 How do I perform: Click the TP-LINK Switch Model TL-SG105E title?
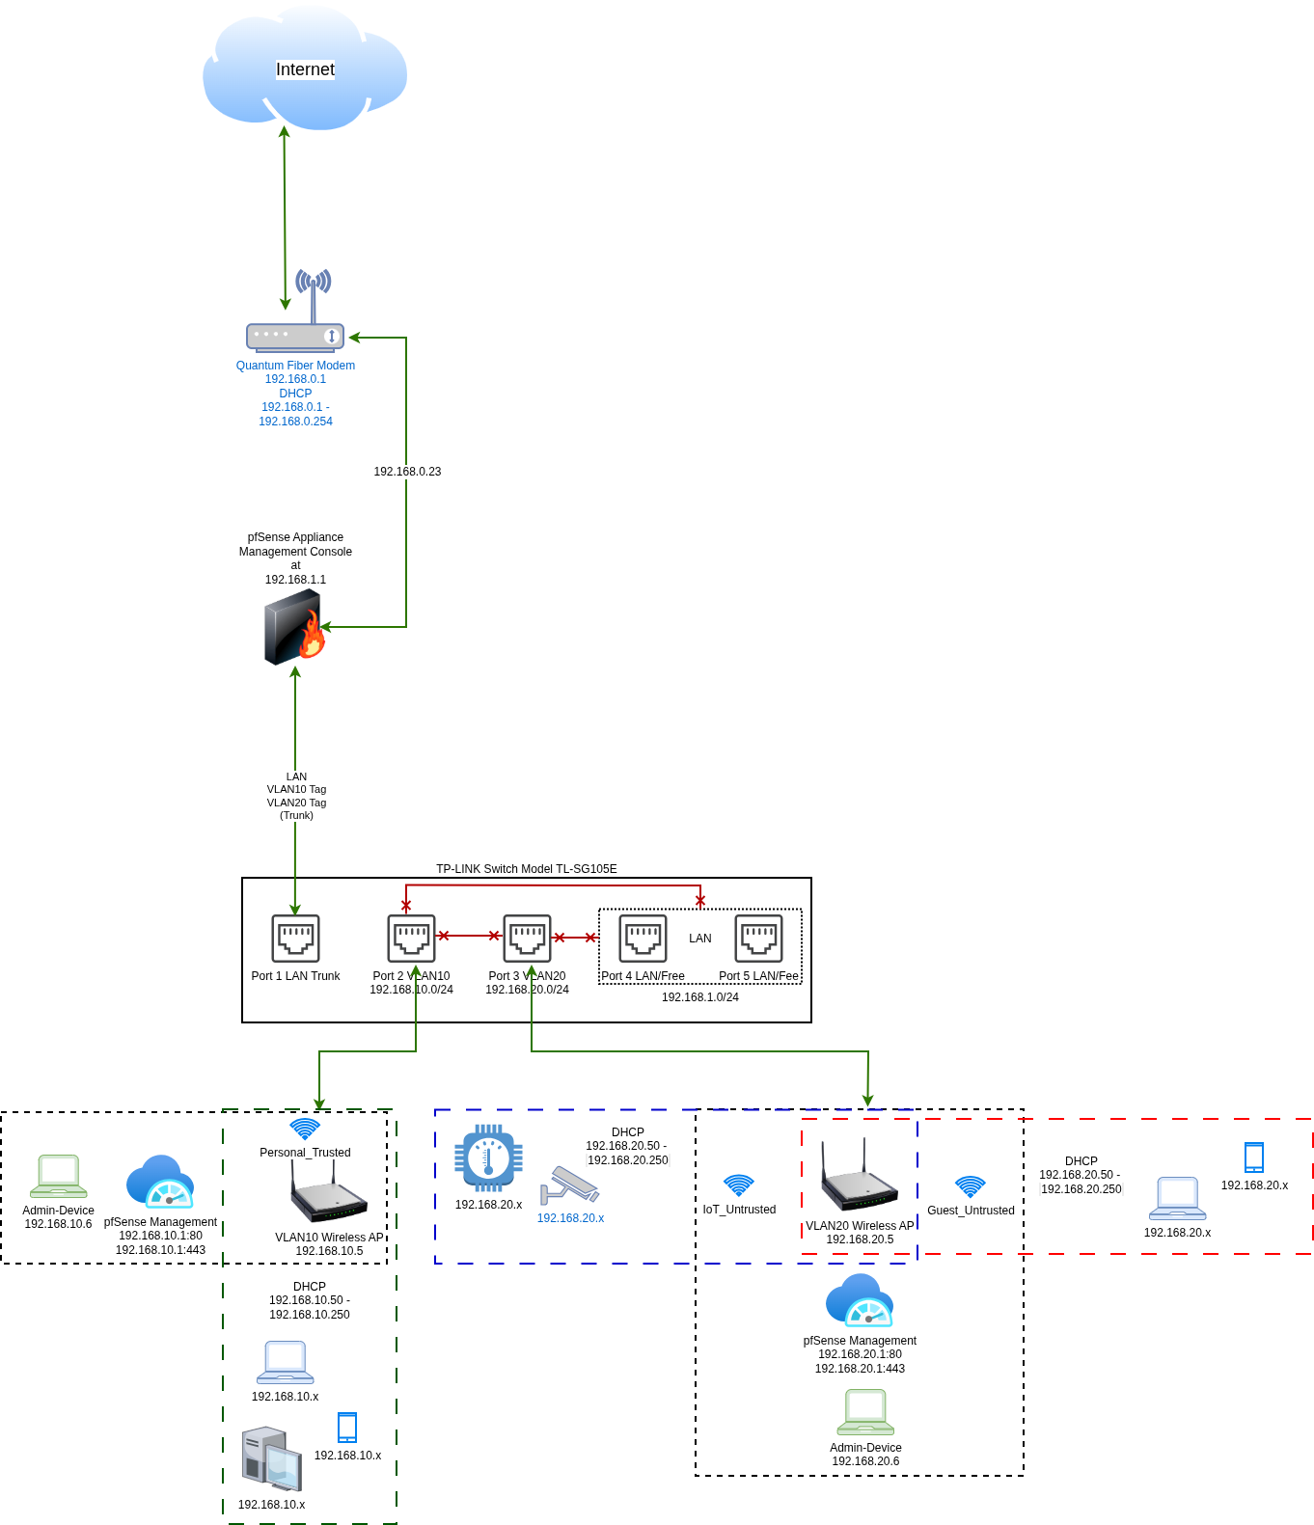527,869
